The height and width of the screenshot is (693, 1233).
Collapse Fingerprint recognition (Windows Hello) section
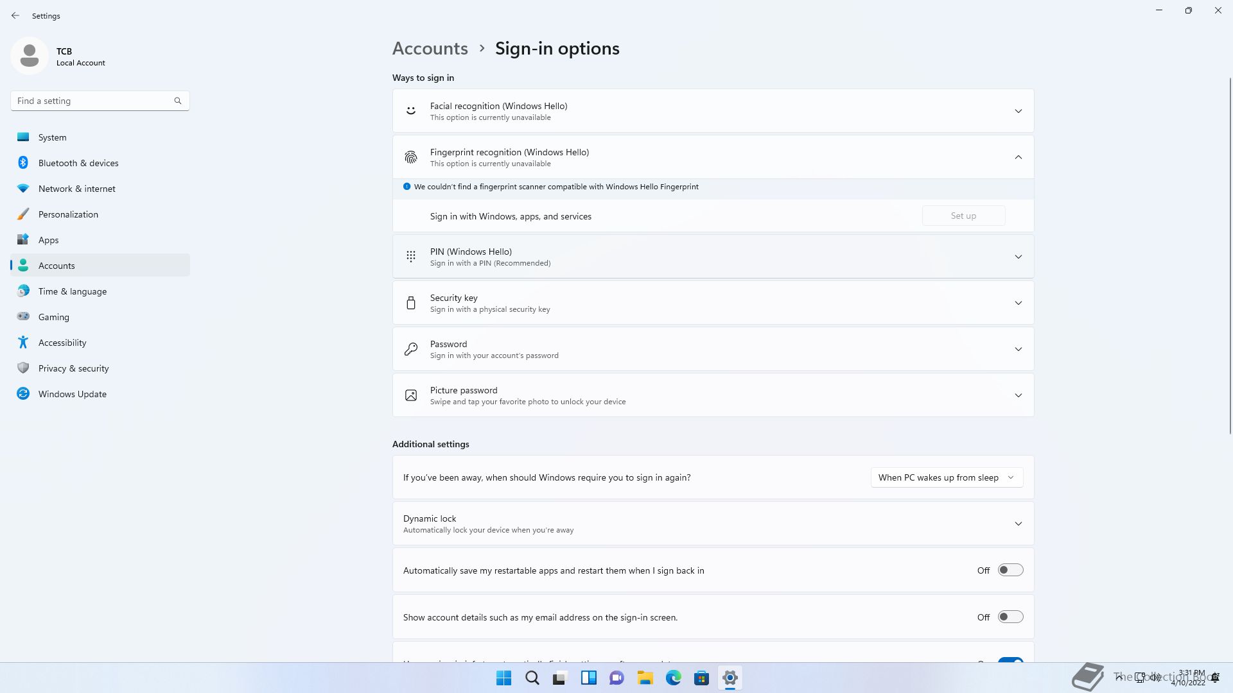(1019, 157)
